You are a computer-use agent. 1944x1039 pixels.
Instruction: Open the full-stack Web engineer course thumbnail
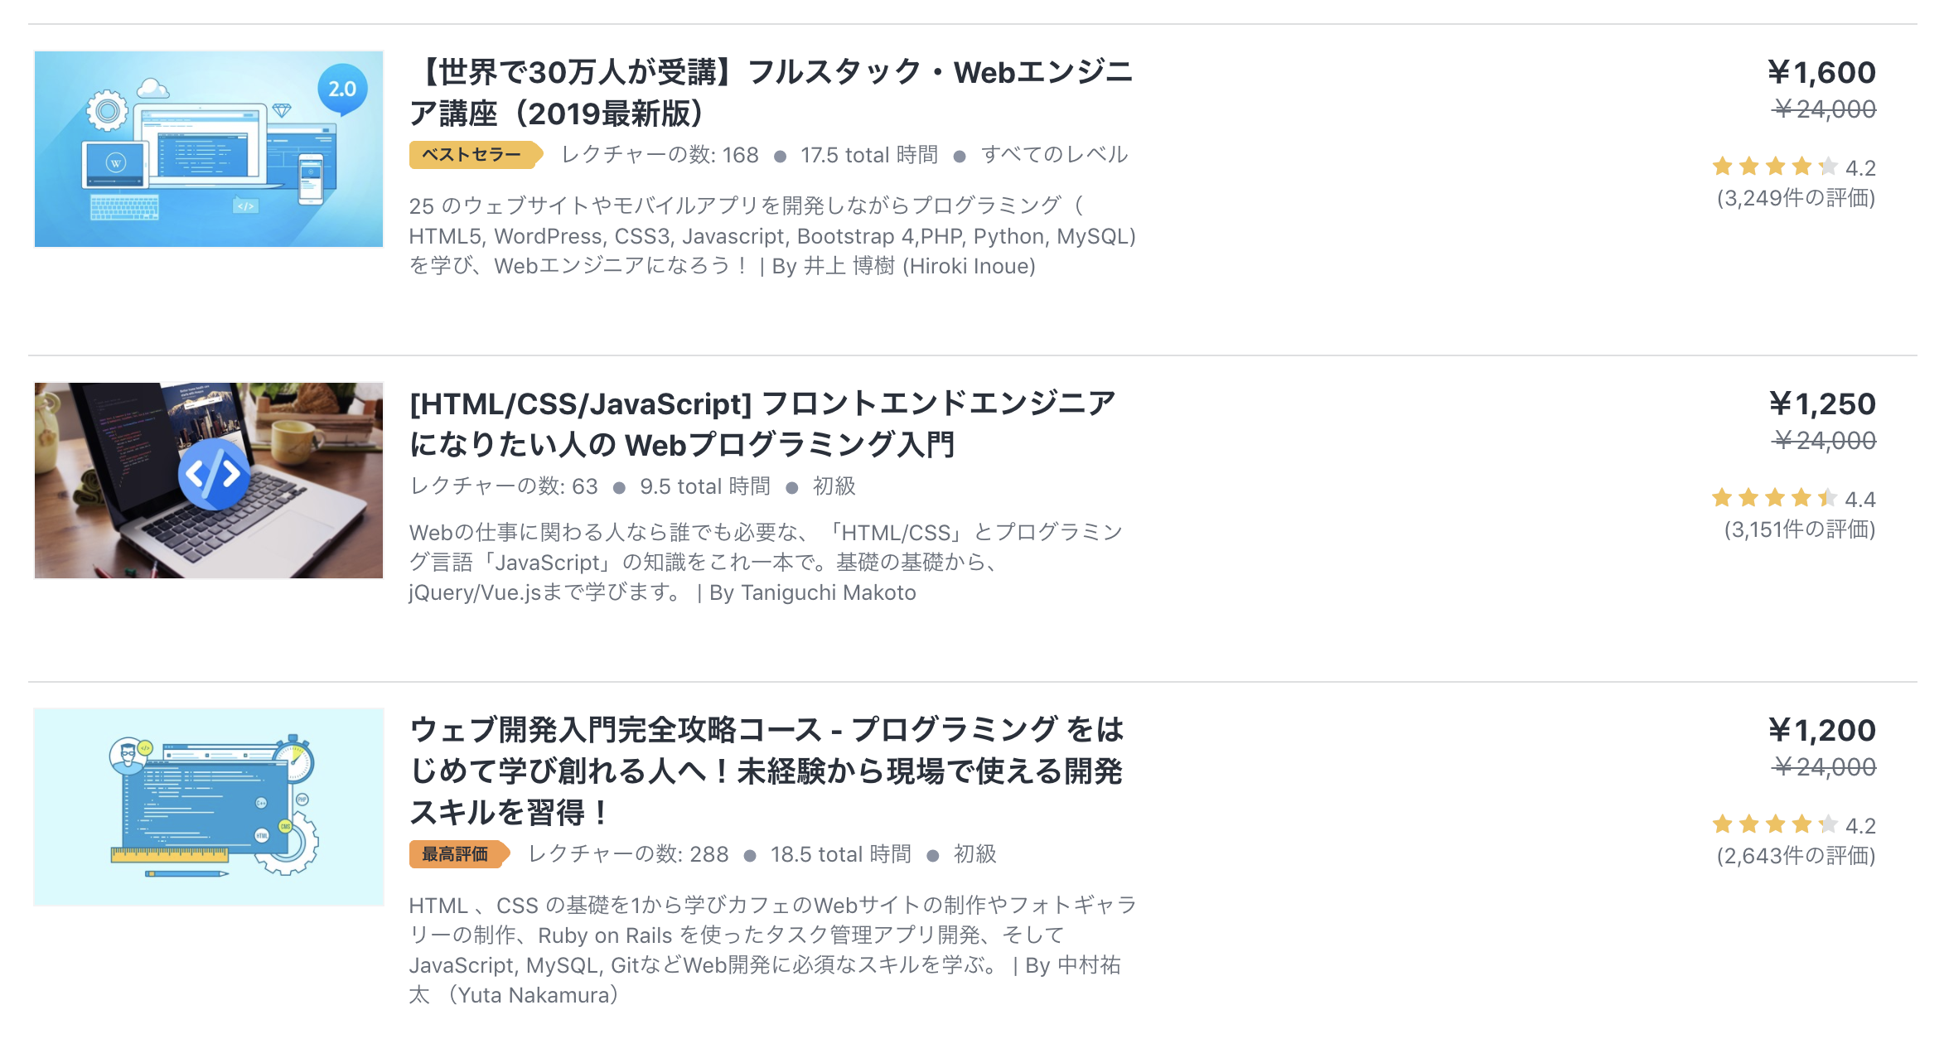pos(209,149)
